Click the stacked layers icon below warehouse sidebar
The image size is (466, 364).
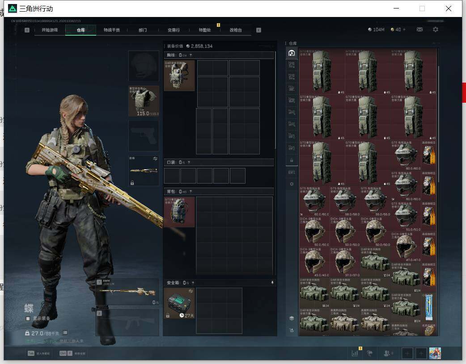[x=292, y=318]
